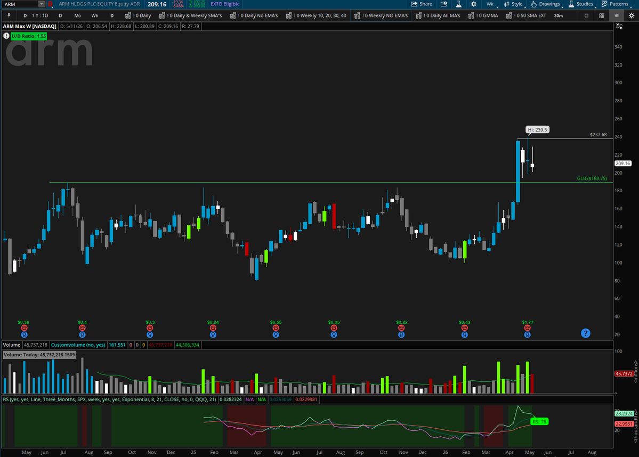
Task: Click the RS study settings label
Action: coord(110,399)
